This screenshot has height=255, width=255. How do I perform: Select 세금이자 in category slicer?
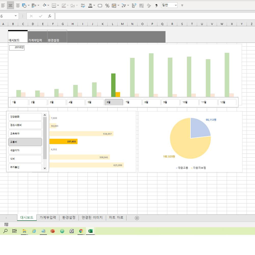[x=25, y=150]
